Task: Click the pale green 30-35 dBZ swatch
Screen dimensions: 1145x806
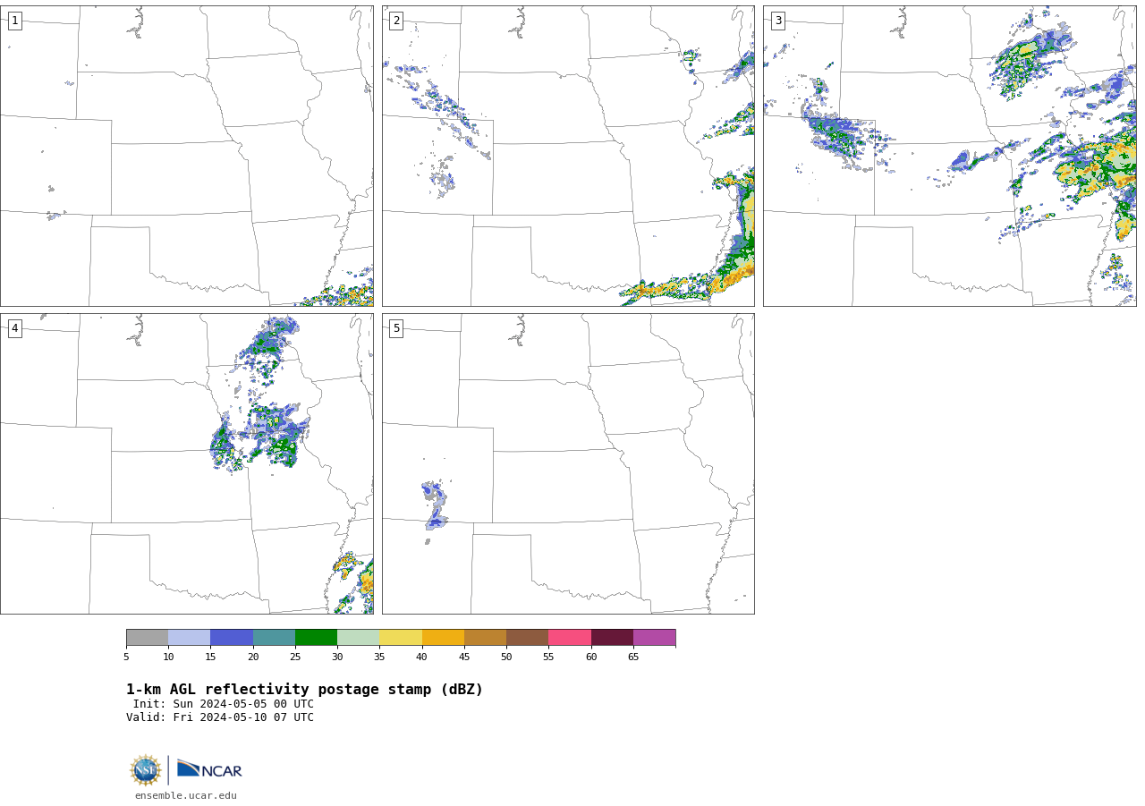Action: click(x=358, y=637)
